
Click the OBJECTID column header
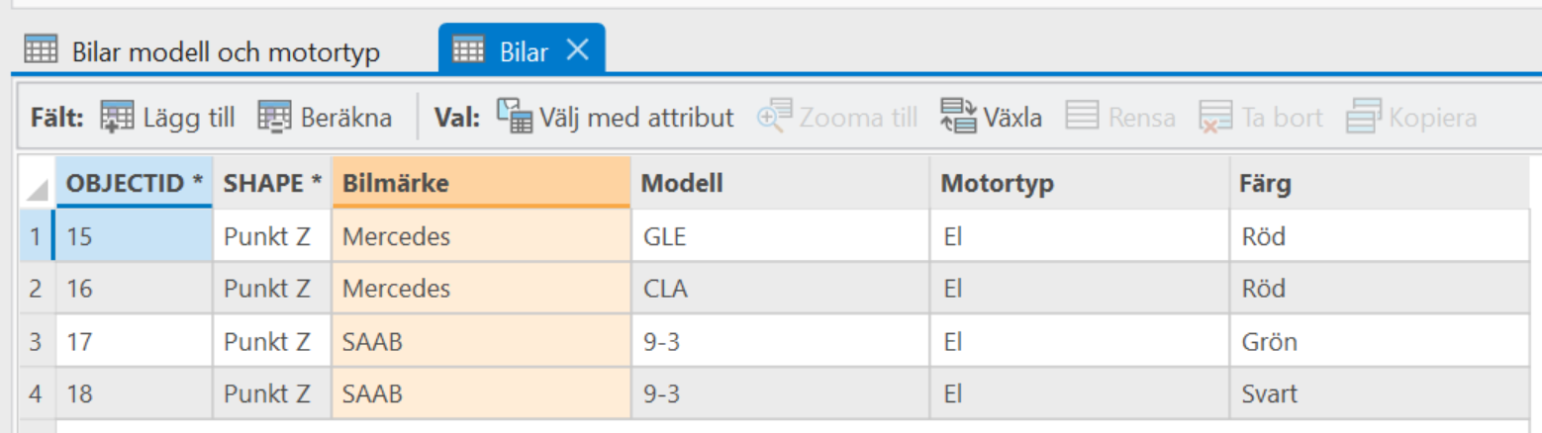point(134,183)
